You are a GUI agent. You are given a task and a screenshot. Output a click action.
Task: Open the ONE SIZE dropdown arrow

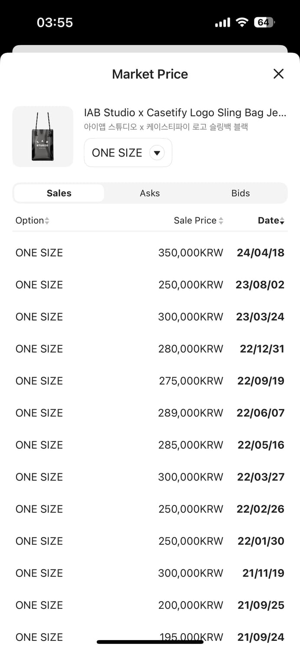157,153
